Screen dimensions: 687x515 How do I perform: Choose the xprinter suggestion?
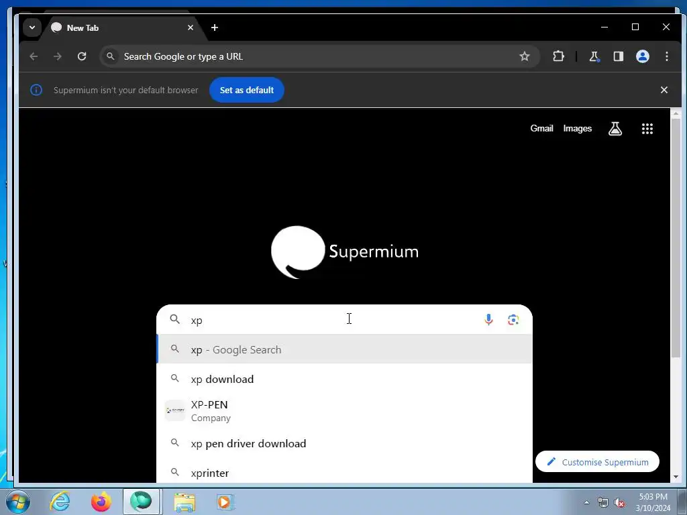pyautogui.click(x=344, y=473)
